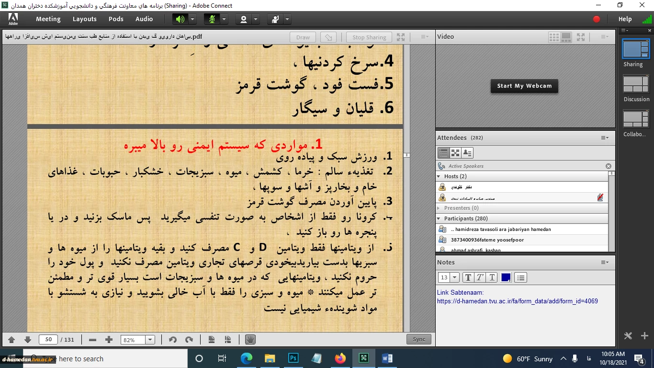Open the Notes pod options menu
Screen dimensions: 654x368
pyautogui.click(x=605, y=263)
